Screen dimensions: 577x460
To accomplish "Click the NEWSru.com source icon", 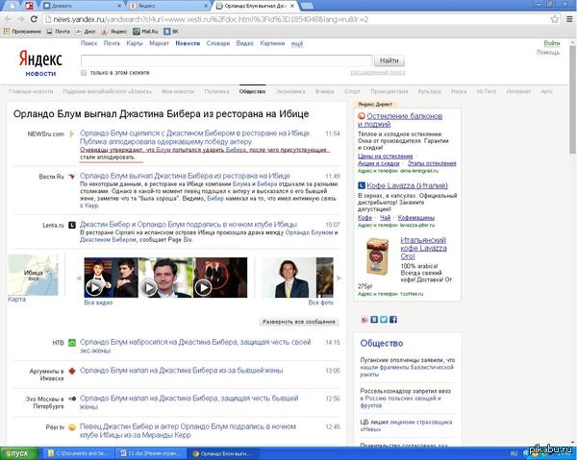I will click(x=72, y=133).
